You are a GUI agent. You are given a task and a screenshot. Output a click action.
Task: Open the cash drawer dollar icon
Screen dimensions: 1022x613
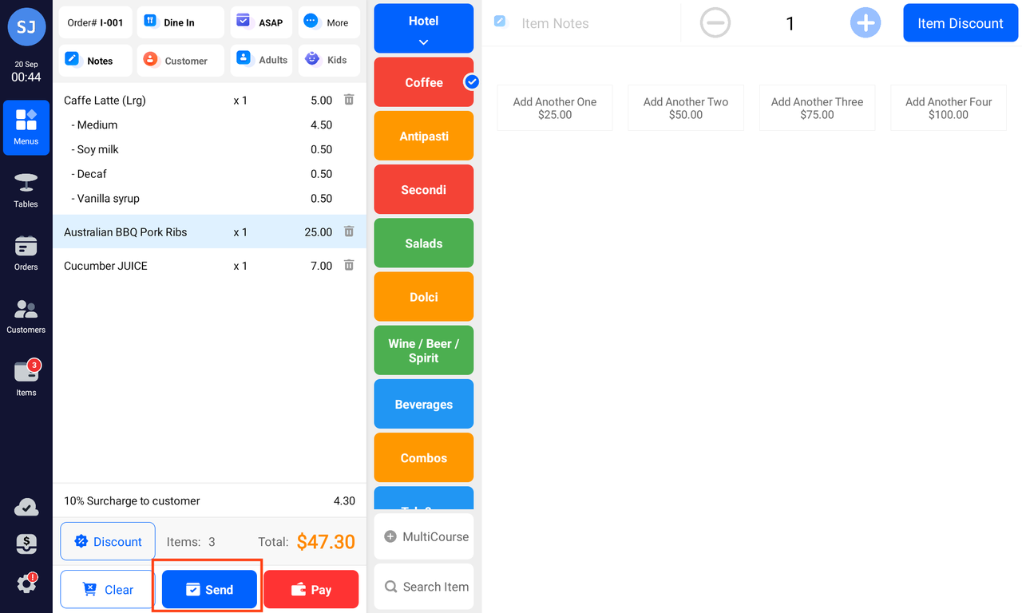[26, 544]
